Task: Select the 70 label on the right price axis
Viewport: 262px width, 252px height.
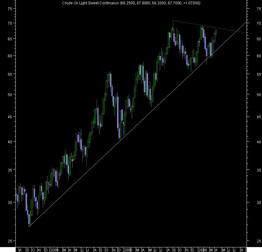Action: point(259,23)
